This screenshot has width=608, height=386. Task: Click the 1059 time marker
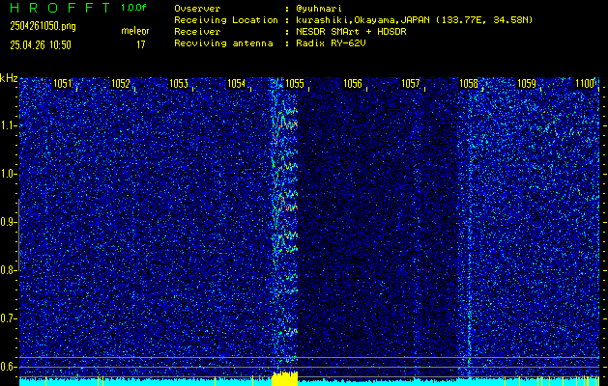pos(527,84)
